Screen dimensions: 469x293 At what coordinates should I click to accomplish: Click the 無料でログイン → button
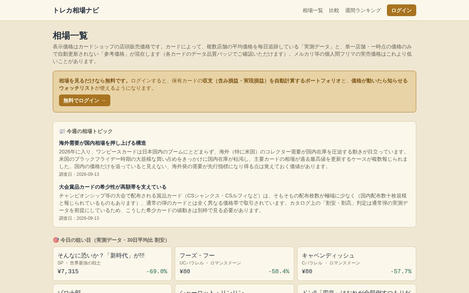[x=85, y=100]
